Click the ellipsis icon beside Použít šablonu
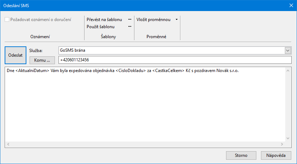This screenshot has height=164, width=297. (x=130, y=27)
